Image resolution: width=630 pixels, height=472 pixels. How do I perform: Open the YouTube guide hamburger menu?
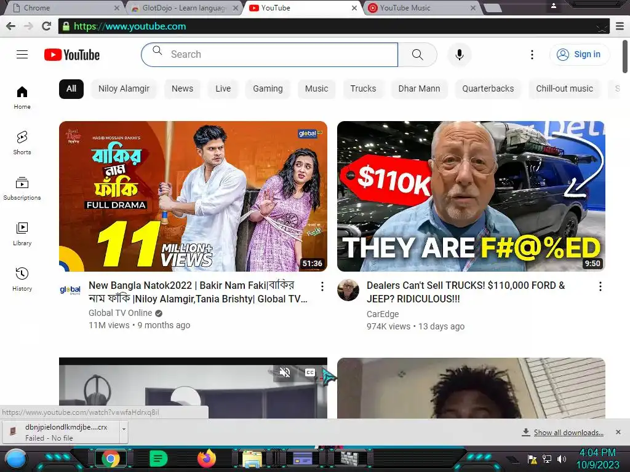[22, 54]
